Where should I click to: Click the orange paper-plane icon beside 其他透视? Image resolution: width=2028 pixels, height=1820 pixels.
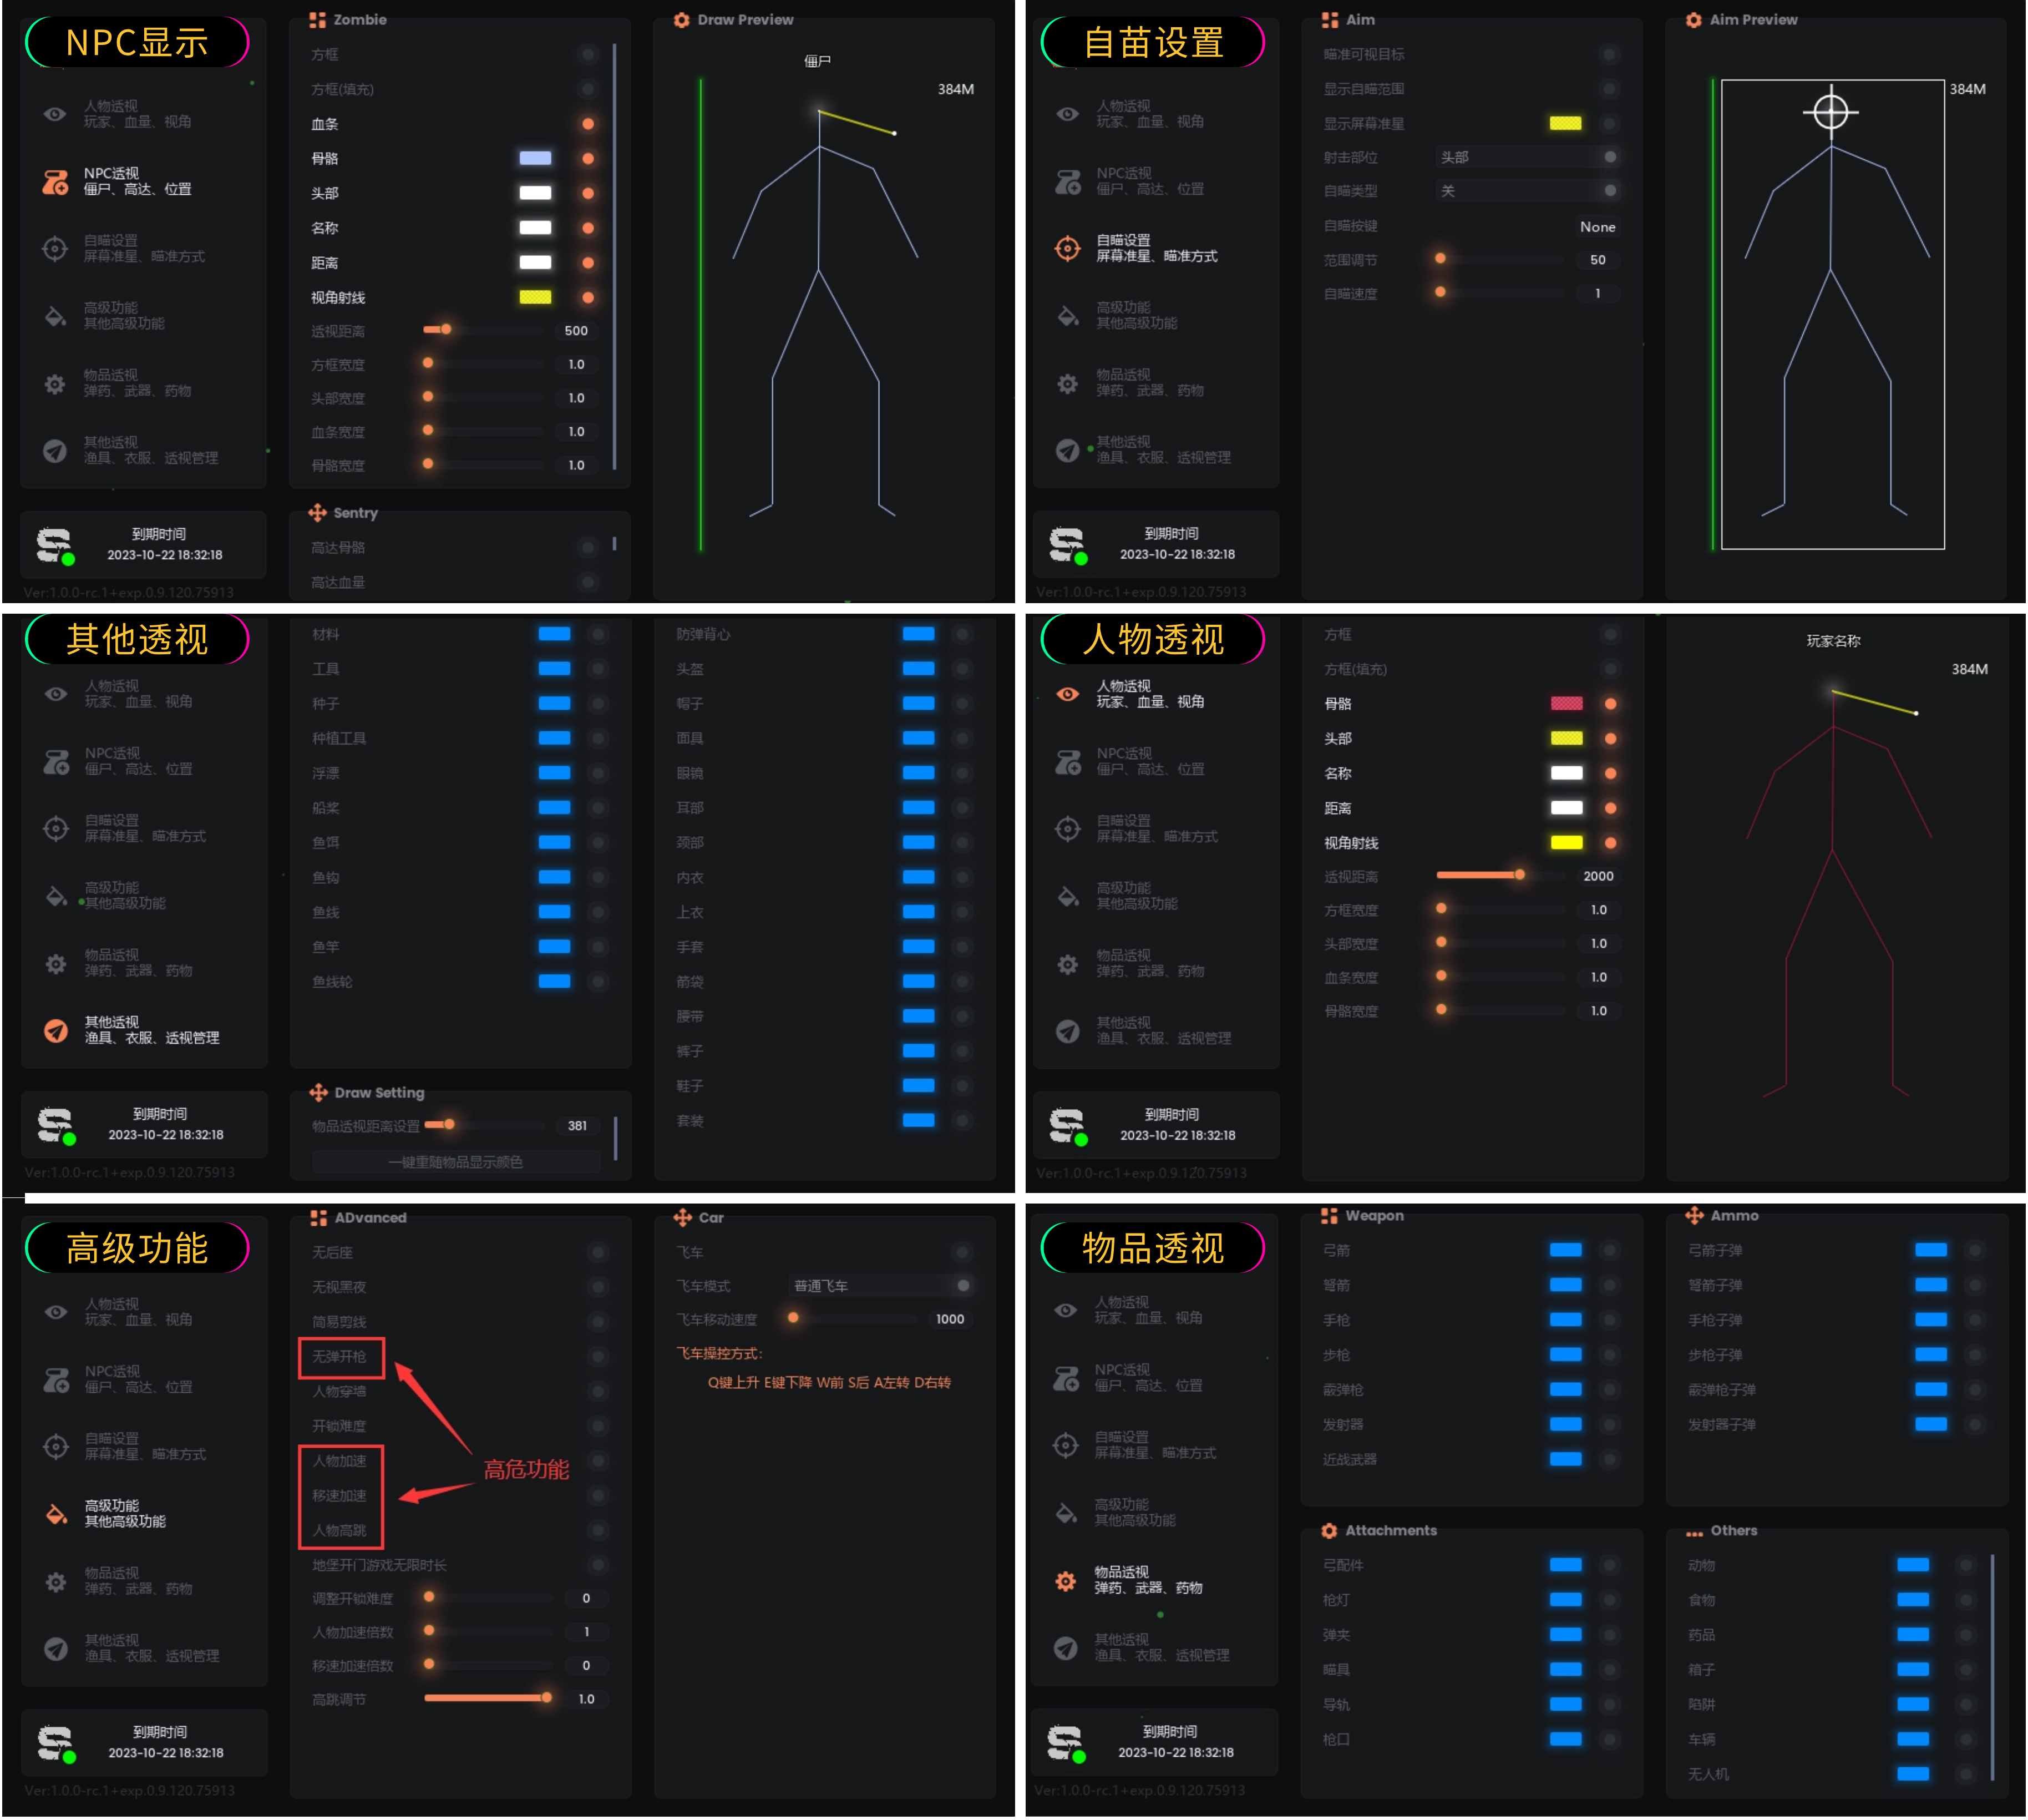(x=56, y=1030)
